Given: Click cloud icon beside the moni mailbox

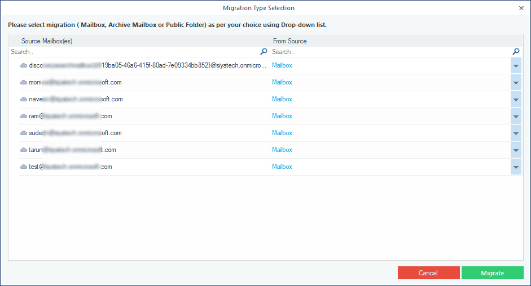Looking at the screenshot, I should coord(24,82).
